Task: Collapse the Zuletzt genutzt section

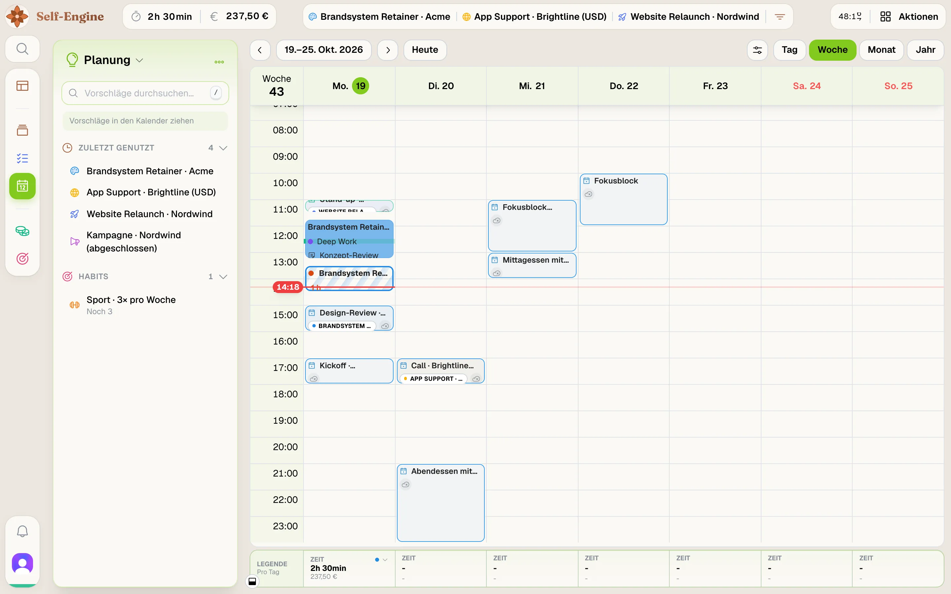Action: (223, 148)
